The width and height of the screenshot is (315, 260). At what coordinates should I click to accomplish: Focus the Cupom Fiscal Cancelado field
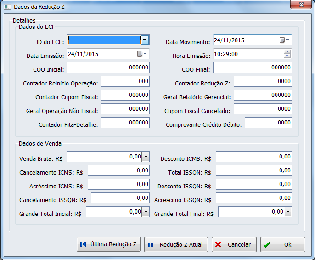click(x=262, y=109)
